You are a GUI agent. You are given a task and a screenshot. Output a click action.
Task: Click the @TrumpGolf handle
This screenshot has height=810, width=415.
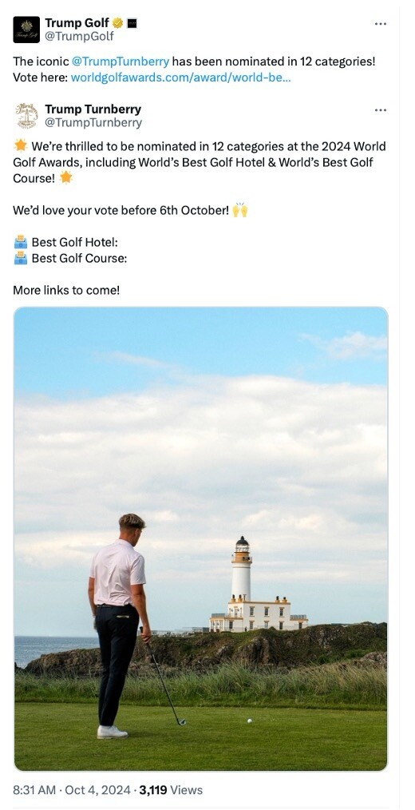click(80, 37)
